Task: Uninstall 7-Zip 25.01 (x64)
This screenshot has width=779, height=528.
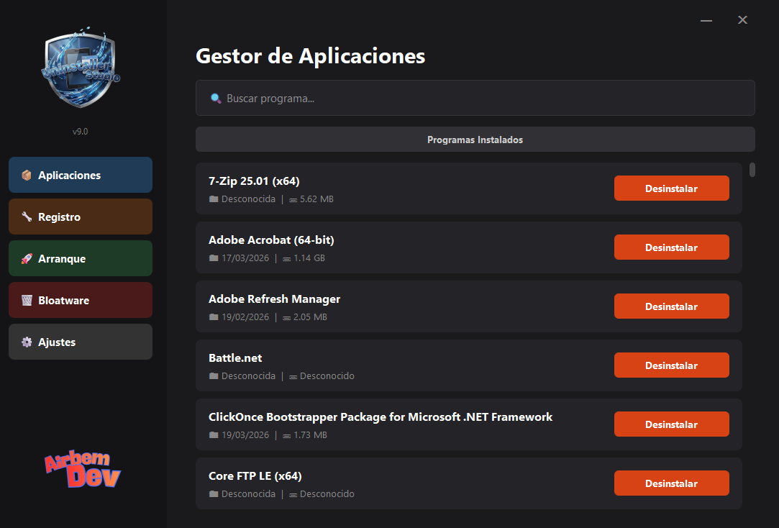Action: pyautogui.click(x=672, y=188)
